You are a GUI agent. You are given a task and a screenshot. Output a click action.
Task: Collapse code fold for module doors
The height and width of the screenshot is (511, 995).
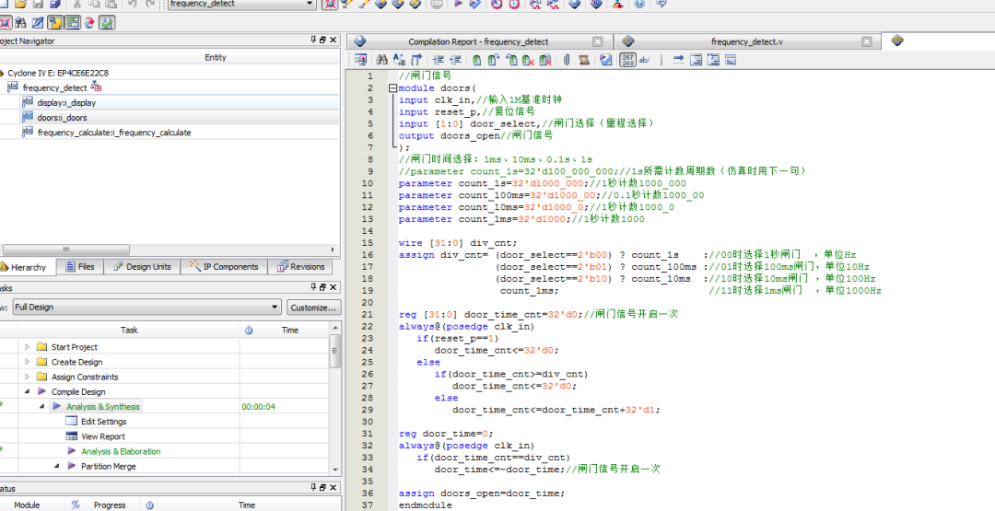click(392, 88)
